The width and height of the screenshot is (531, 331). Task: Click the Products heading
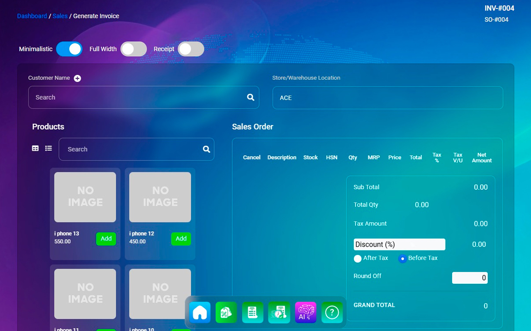48,127
